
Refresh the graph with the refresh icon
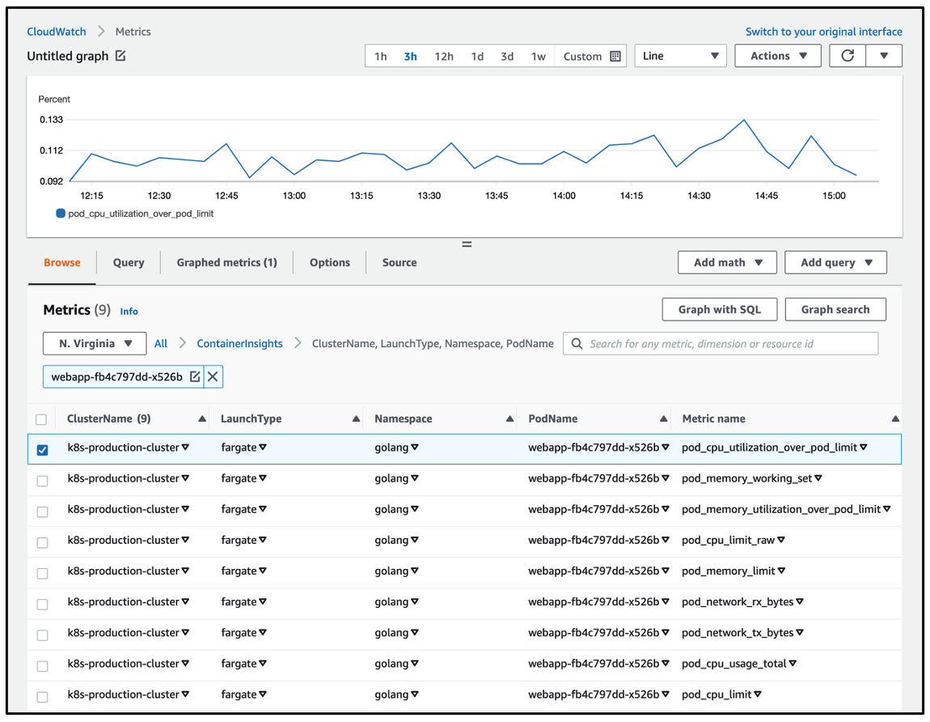point(848,56)
